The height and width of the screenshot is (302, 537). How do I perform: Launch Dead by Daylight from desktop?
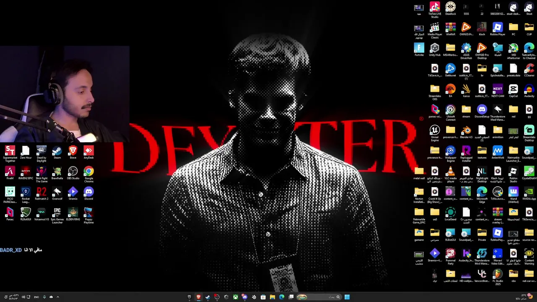42,154
